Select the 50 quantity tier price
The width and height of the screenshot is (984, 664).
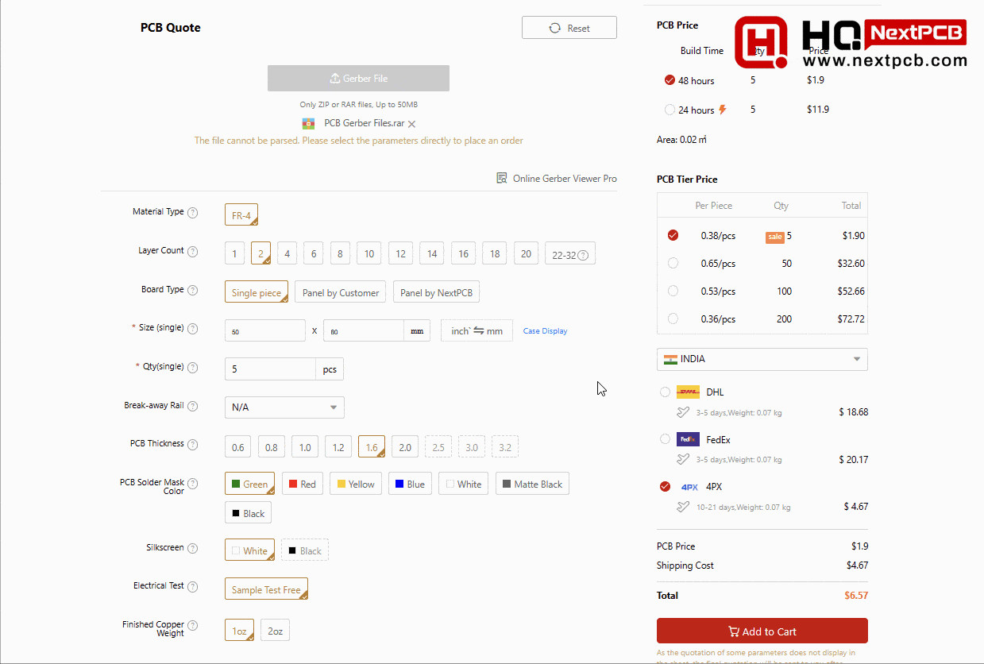click(x=673, y=263)
